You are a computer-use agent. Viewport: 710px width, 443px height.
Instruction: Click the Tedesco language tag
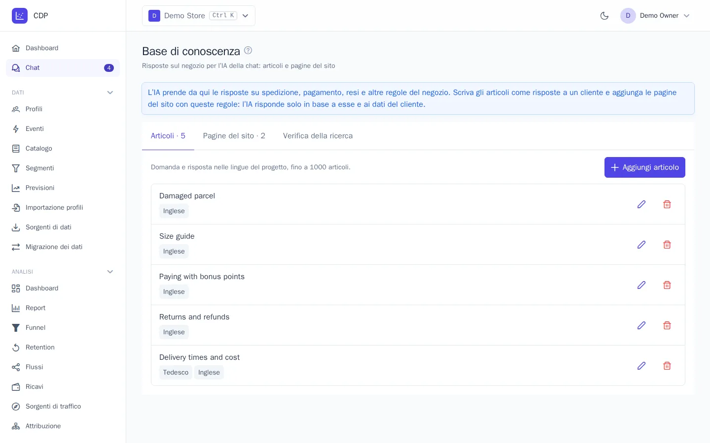pos(176,373)
